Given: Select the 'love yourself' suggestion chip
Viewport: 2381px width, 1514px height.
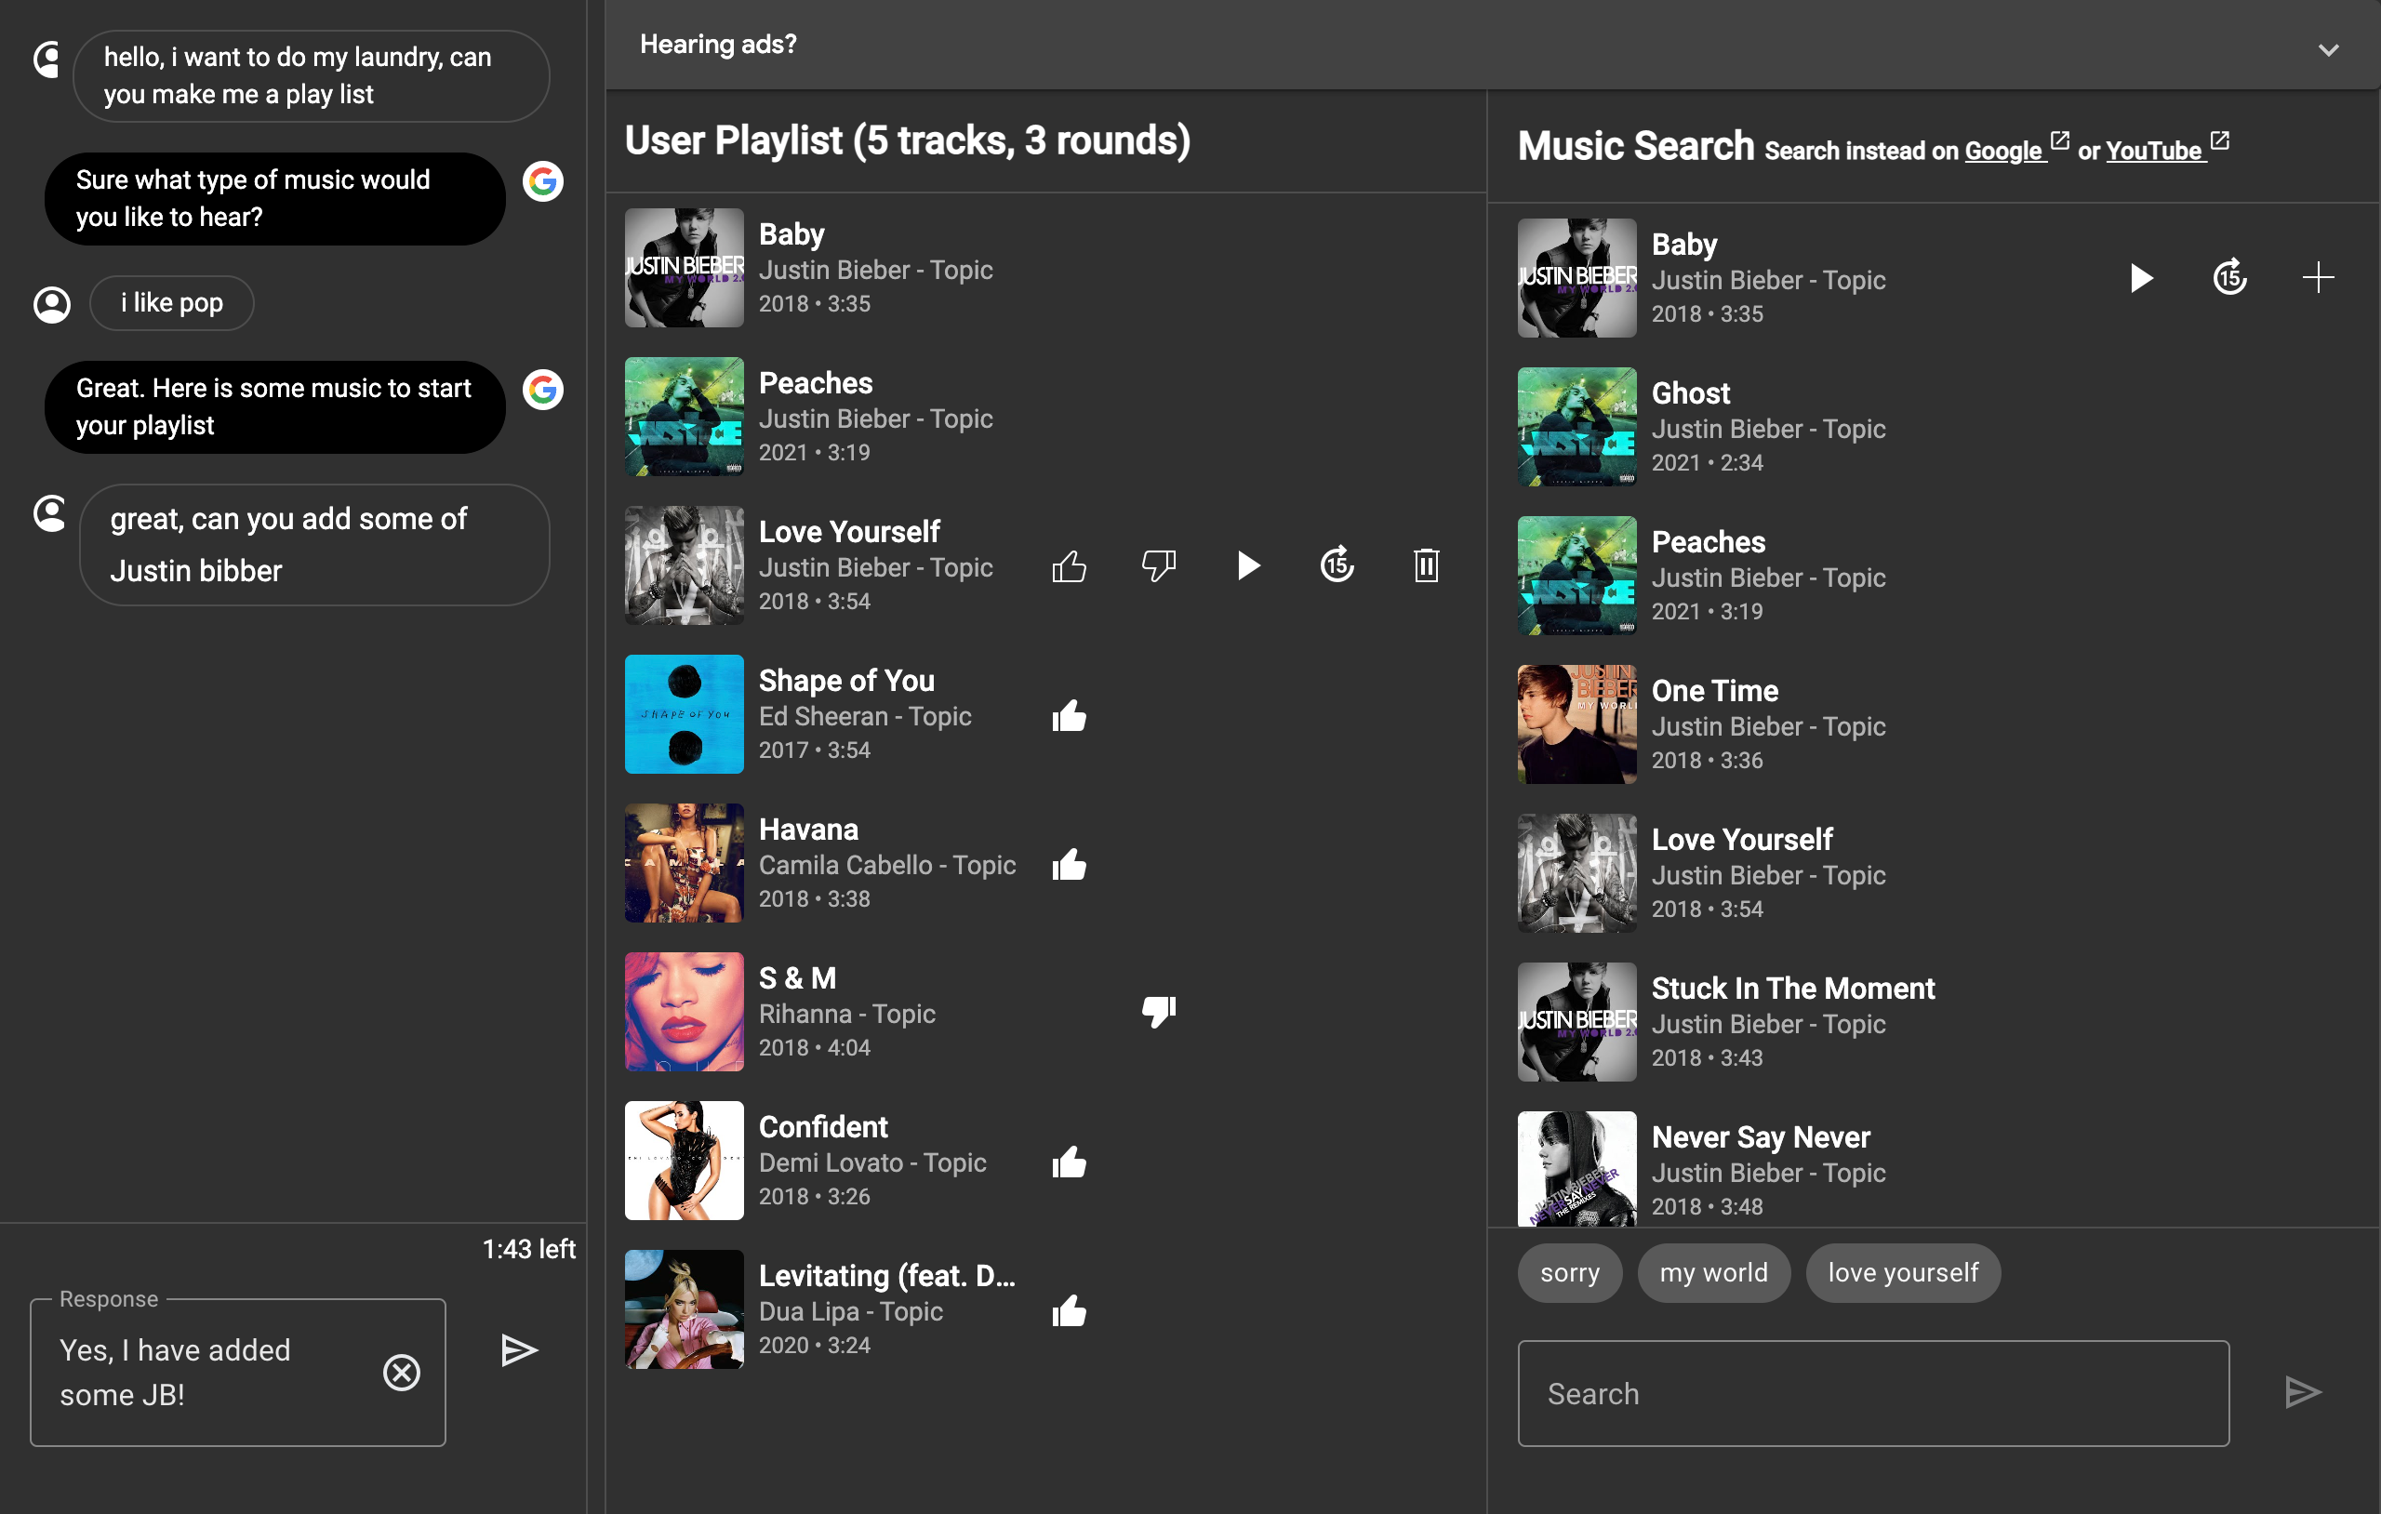Looking at the screenshot, I should (x=1902, y=1273).
